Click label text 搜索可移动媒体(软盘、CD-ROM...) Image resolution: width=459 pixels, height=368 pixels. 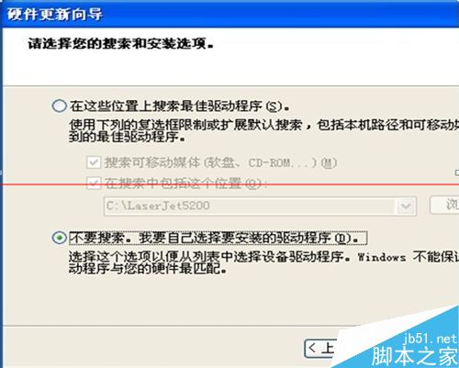tap(220, 162)
